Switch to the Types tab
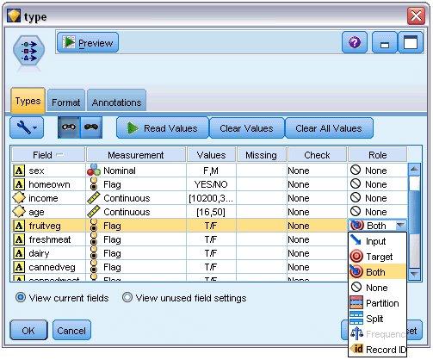The width and height of the screenshot is (433, 360). (28, 101)
